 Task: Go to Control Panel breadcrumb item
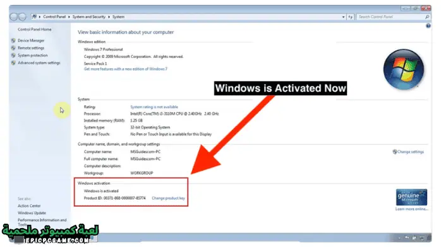pyautogui.click(x=54, y=17)
